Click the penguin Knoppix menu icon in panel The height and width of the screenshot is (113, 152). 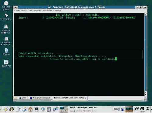pos(12,109)
